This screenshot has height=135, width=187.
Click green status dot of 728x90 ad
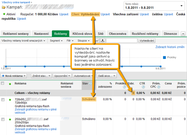[10, 100]
